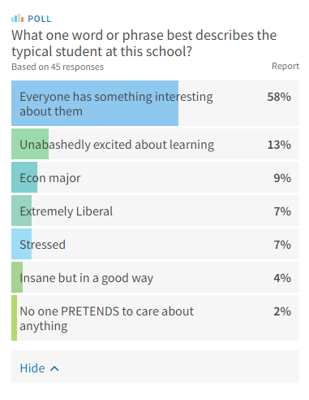Click the green 13% result bar
Screen dimensions: 309x400
(30, 144)
